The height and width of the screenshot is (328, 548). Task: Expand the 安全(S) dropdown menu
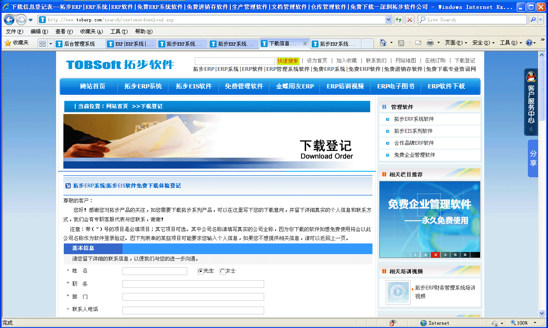pyautogui.click(x=483, y=43)
